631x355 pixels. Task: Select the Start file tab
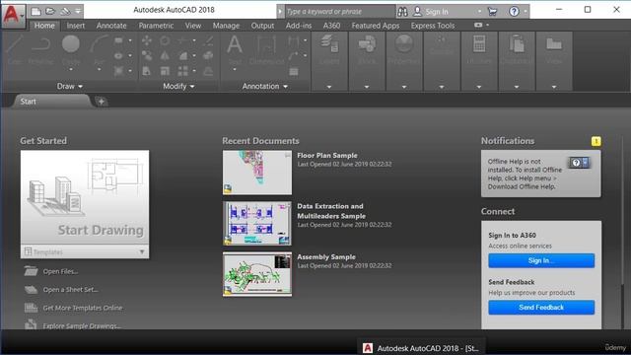pos(51,102)
